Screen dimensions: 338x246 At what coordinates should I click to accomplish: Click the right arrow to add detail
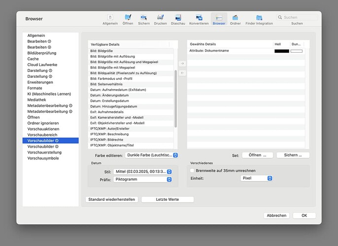coord(182,63)
